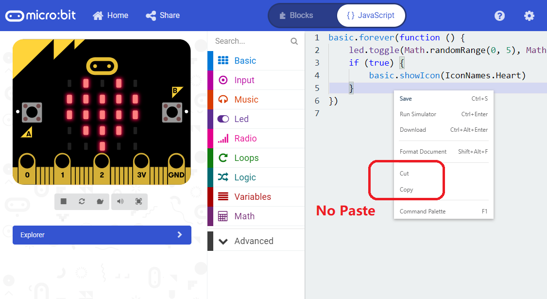Enable slow-motion simulation mode

pyautogui.click(x=100, y=201)
